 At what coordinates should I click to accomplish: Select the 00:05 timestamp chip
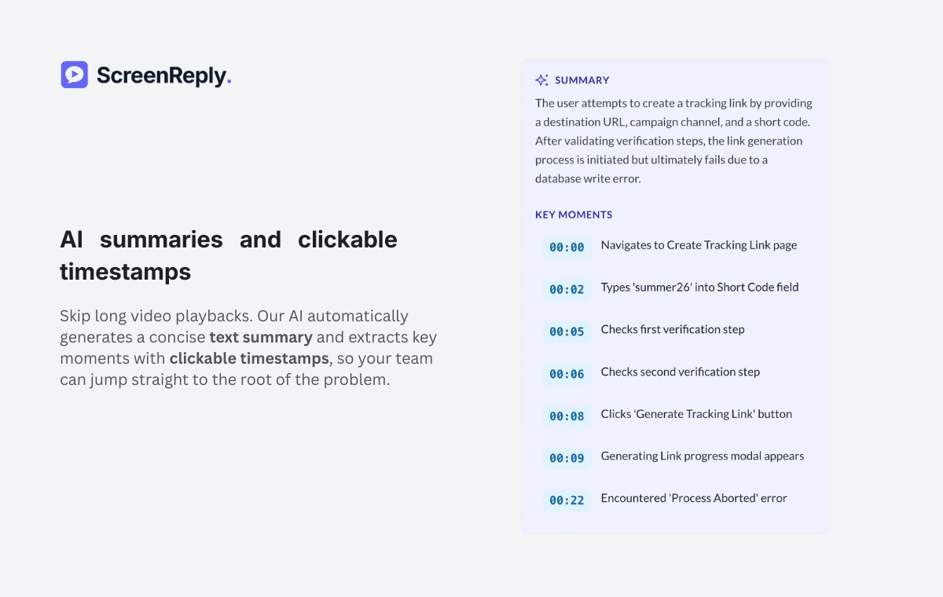pos(567,331)
